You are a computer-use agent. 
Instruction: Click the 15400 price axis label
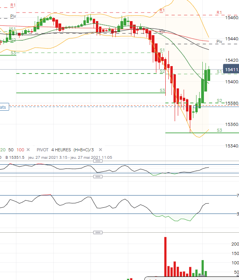point(232,82)
